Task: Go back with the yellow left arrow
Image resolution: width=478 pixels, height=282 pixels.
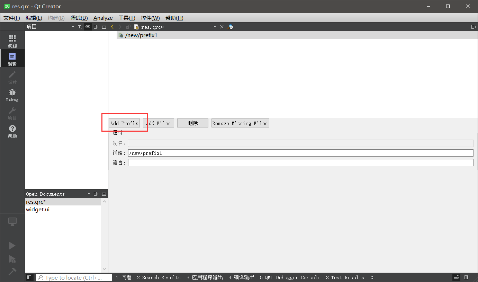Action: point(112,27)
